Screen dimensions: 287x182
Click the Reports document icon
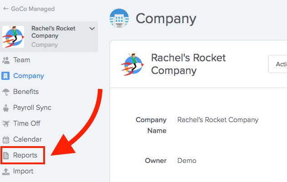click(x=6, y=156)
